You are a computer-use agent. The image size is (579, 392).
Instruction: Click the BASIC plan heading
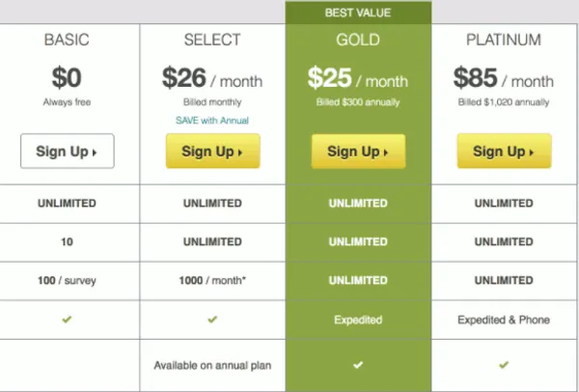click(x=67, y=40)
